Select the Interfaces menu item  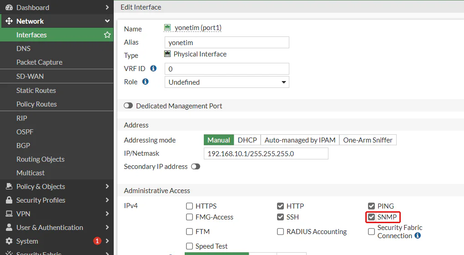[56, 35]
